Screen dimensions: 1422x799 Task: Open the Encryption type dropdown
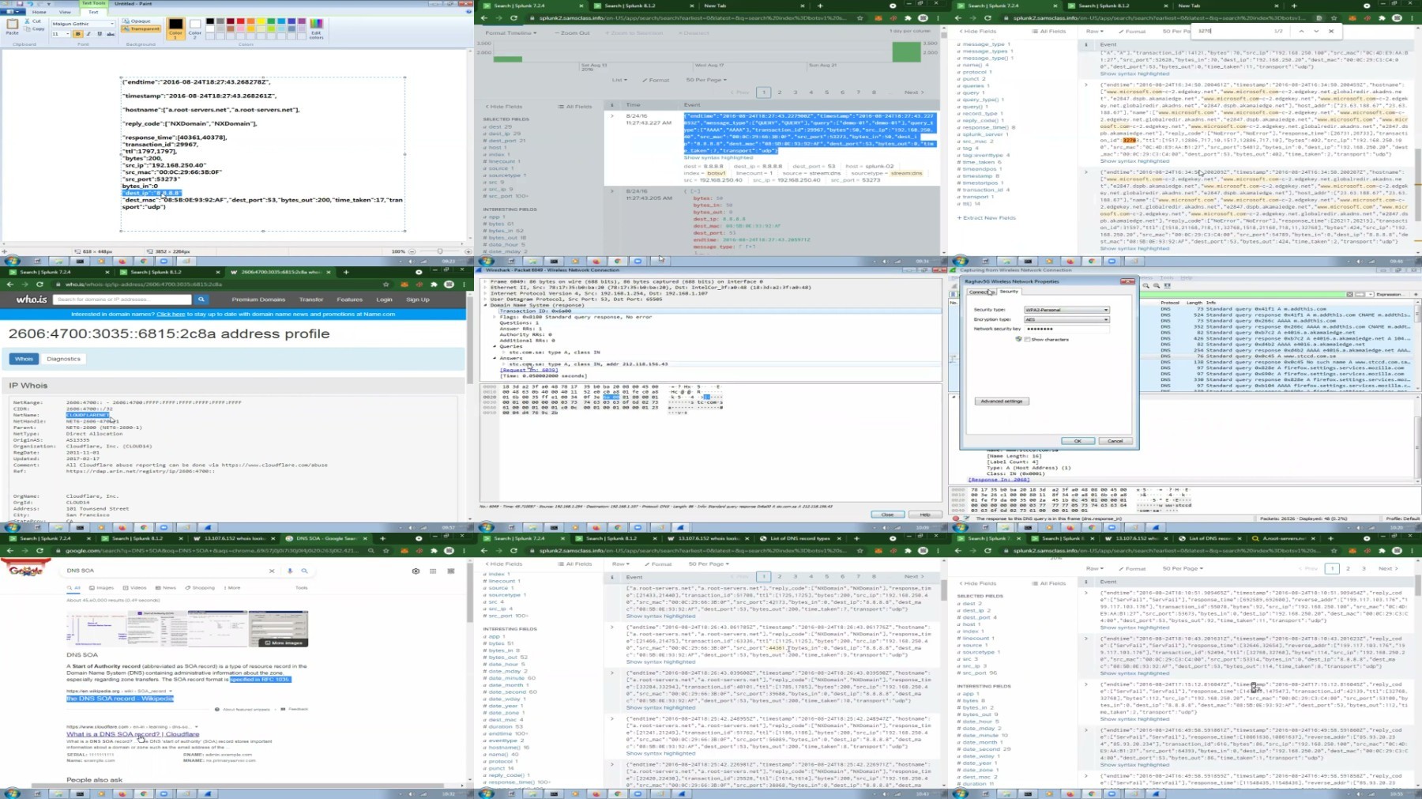tap(1066, 319)
